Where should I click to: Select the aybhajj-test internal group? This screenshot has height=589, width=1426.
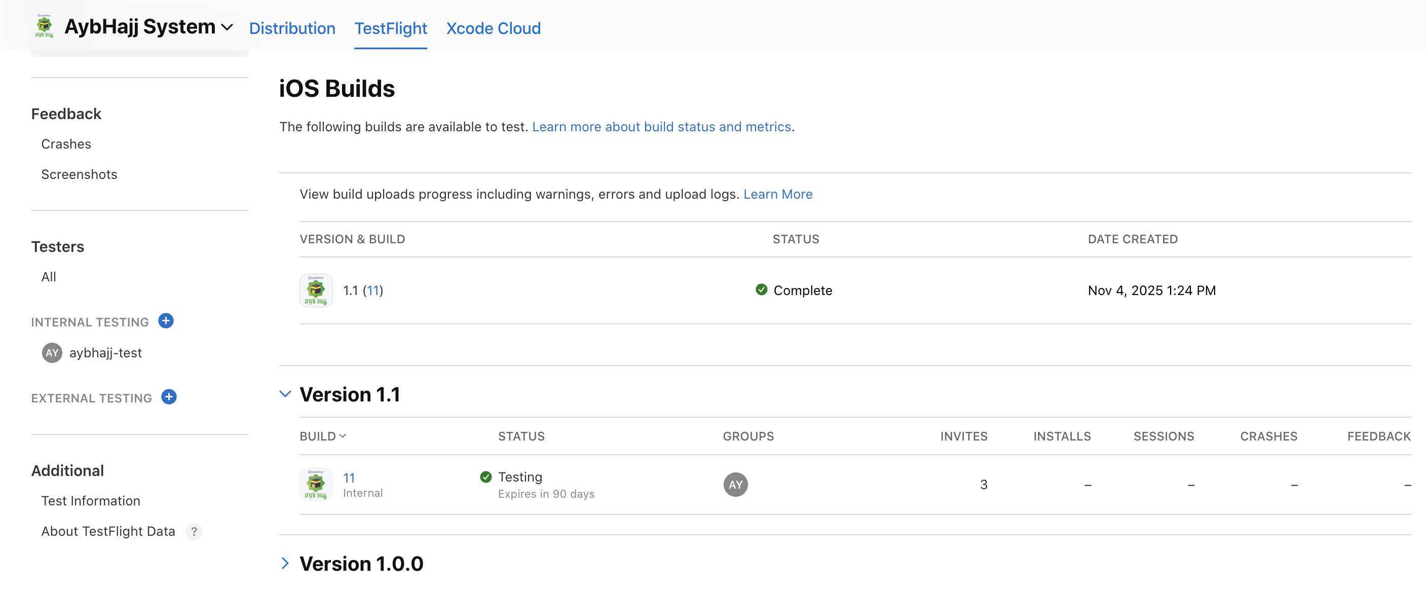[105, 353]
